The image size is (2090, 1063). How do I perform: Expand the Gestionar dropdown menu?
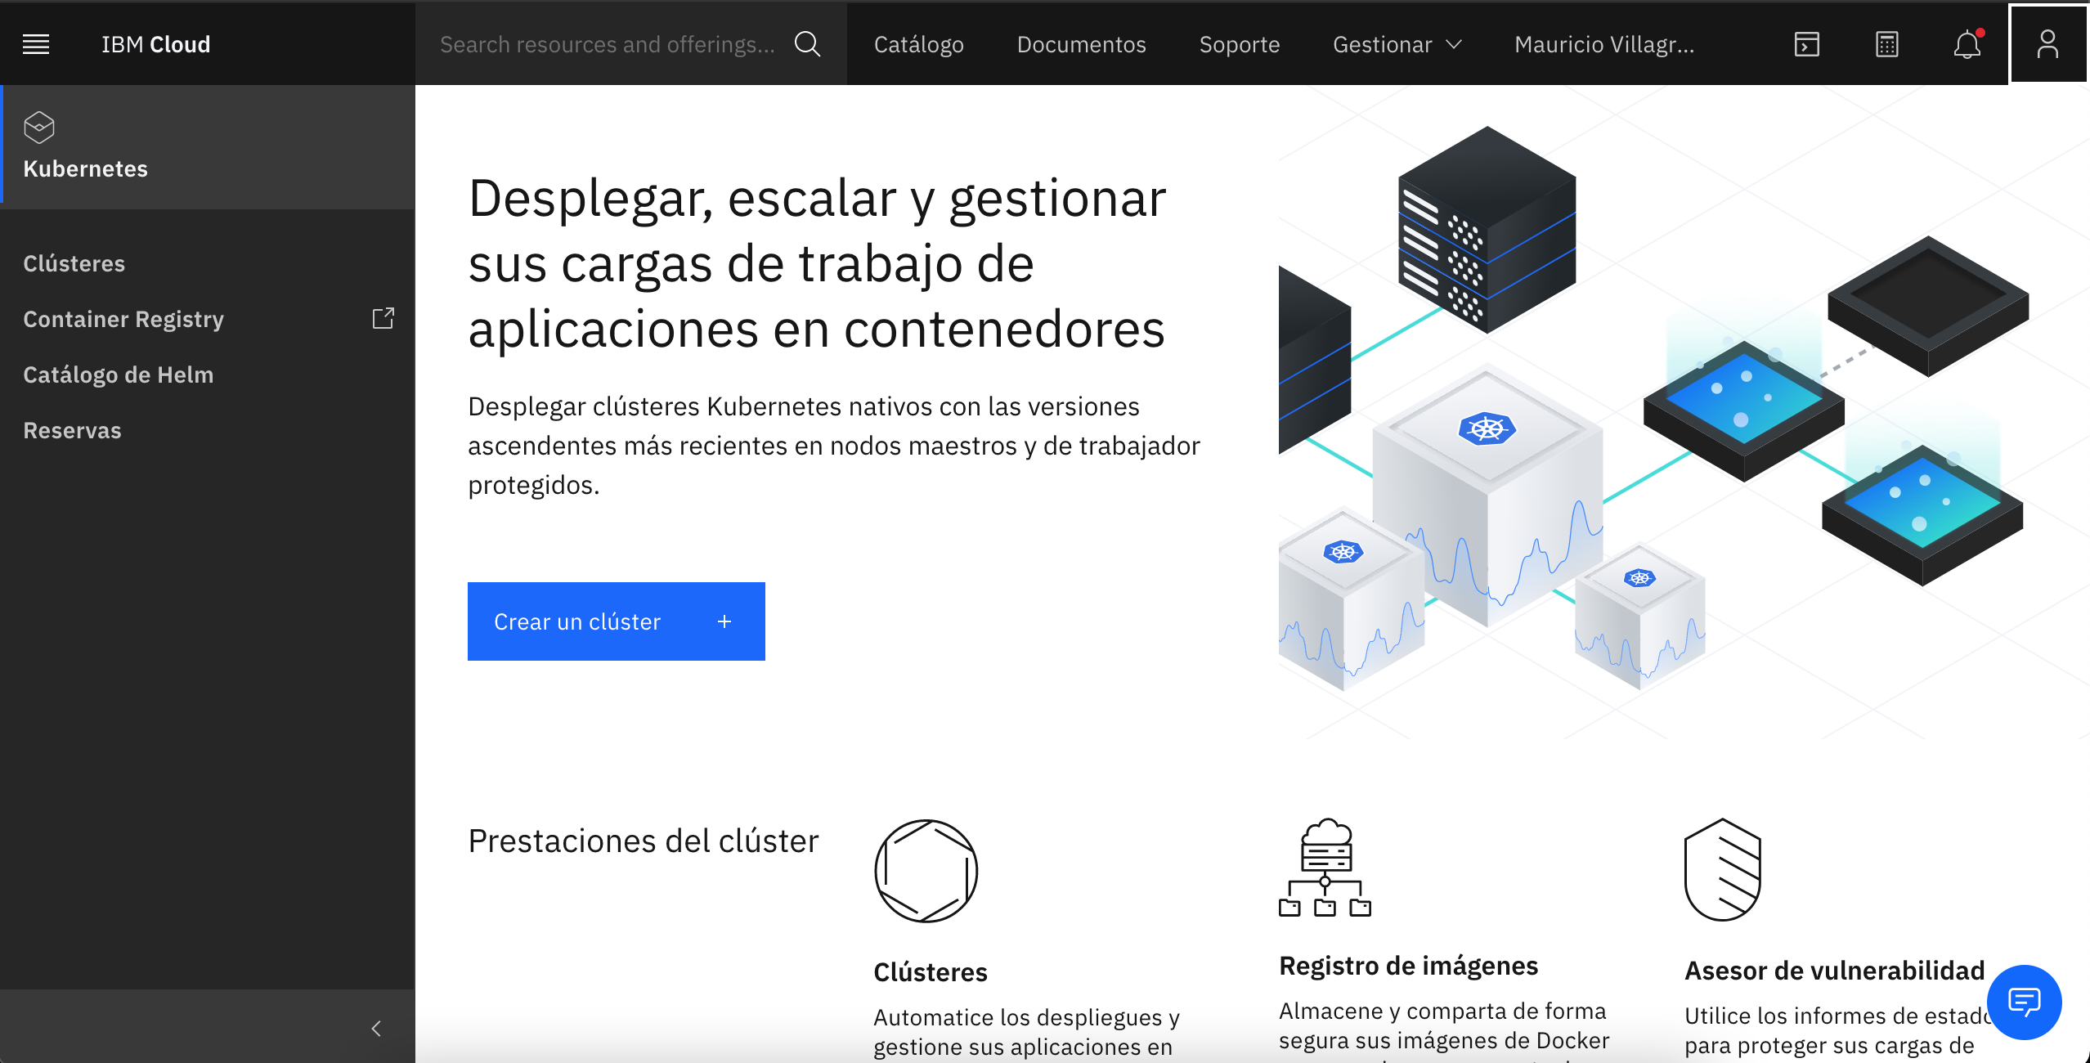pos(1396,43)
